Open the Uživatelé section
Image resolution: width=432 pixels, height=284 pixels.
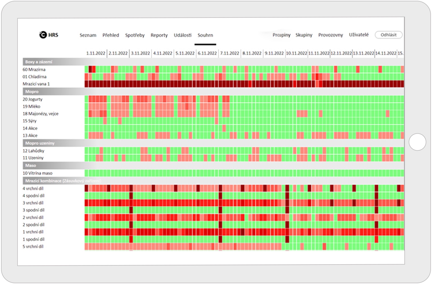pos(359,35)
